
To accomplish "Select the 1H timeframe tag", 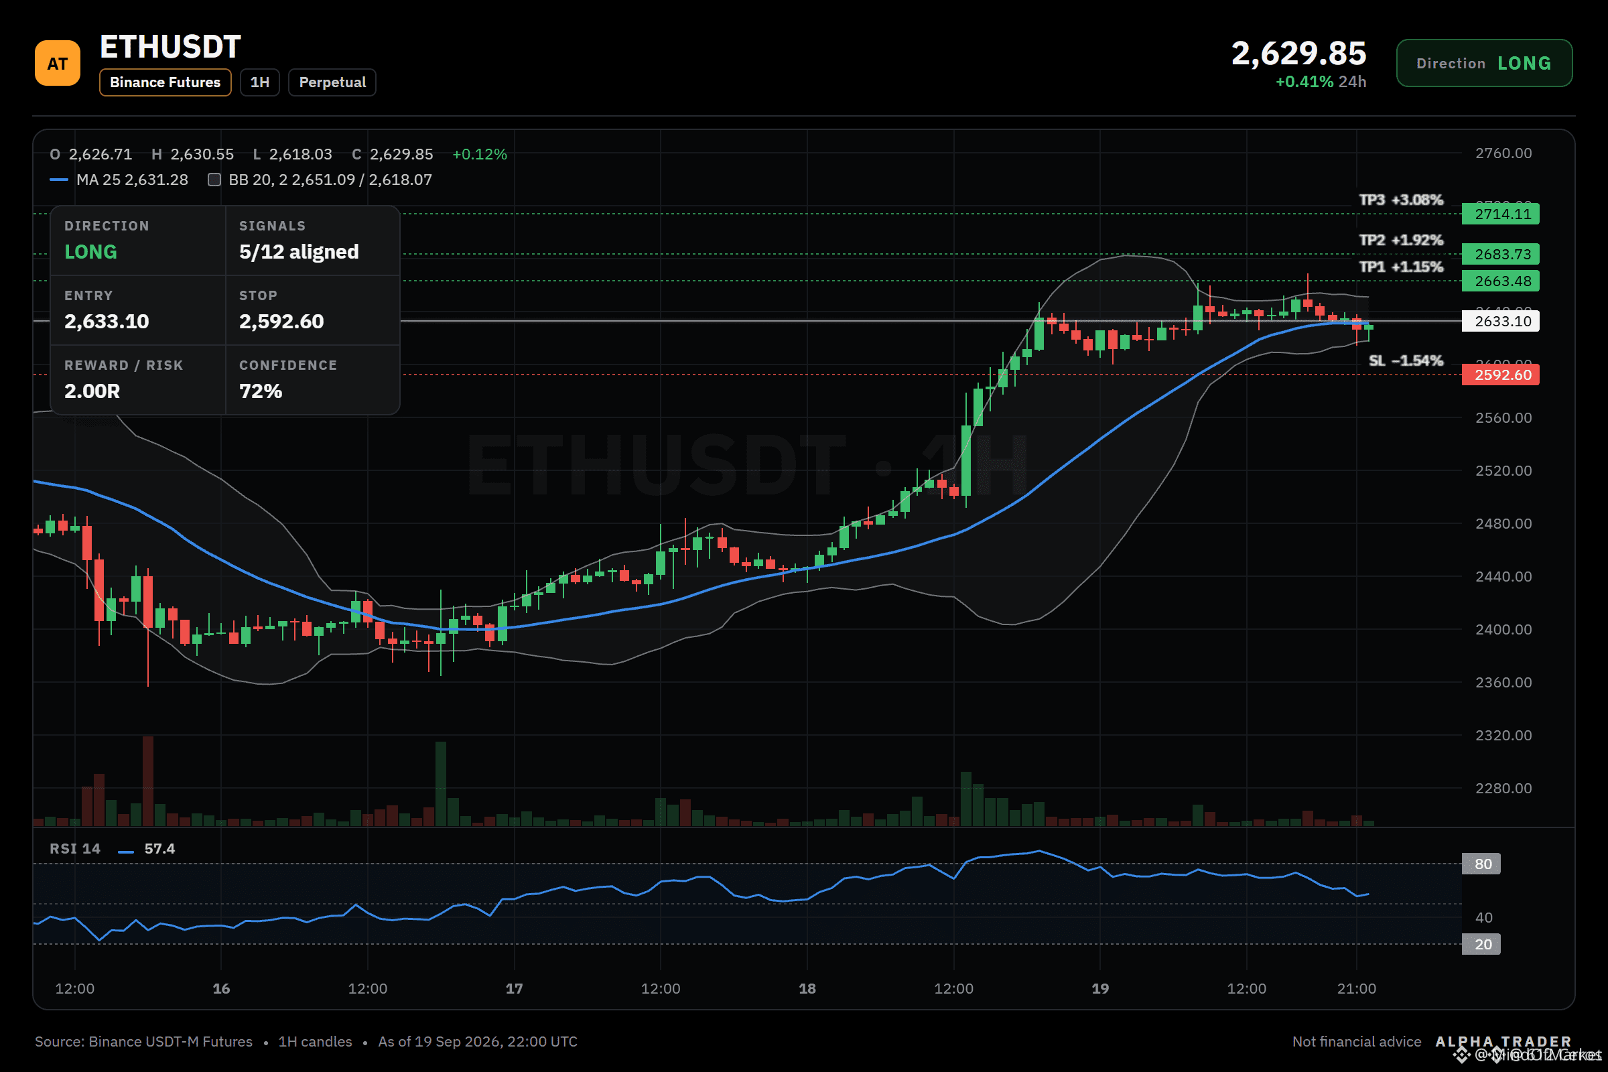I will [x=260, y=82].
